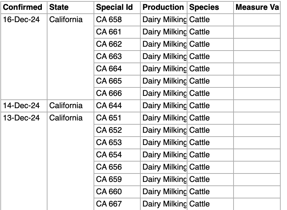The image size is (287, 210).
Task: Click the CA 663 cell
Action: 109,57
